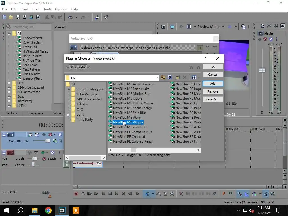Switch to the Explorer tab
The height and width of the screenshot is (216, 288).
pos(12,113)
